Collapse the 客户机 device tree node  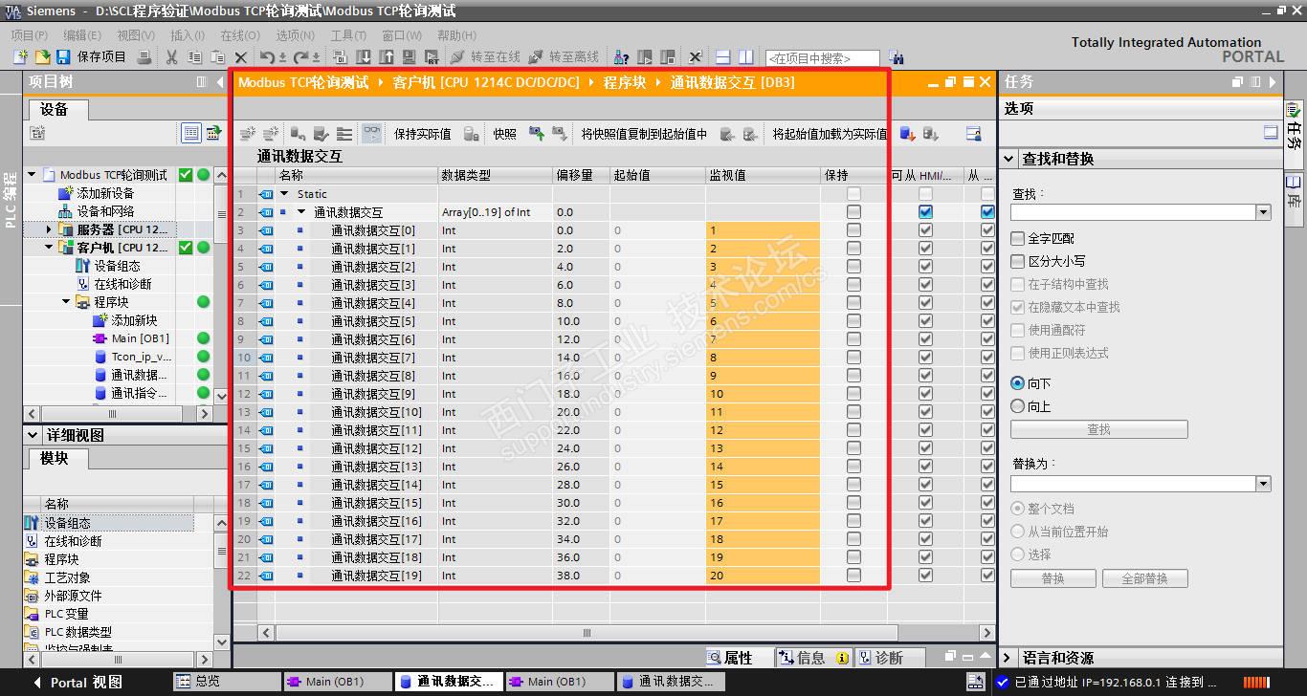(49, 248)
